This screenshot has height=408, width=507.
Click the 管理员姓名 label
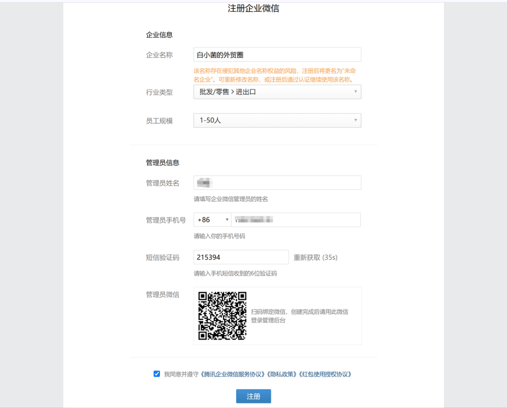[162, 183]
